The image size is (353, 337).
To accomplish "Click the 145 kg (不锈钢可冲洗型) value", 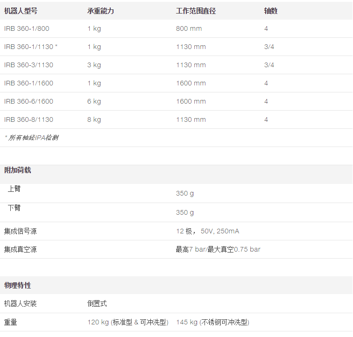I will [212, 323].
